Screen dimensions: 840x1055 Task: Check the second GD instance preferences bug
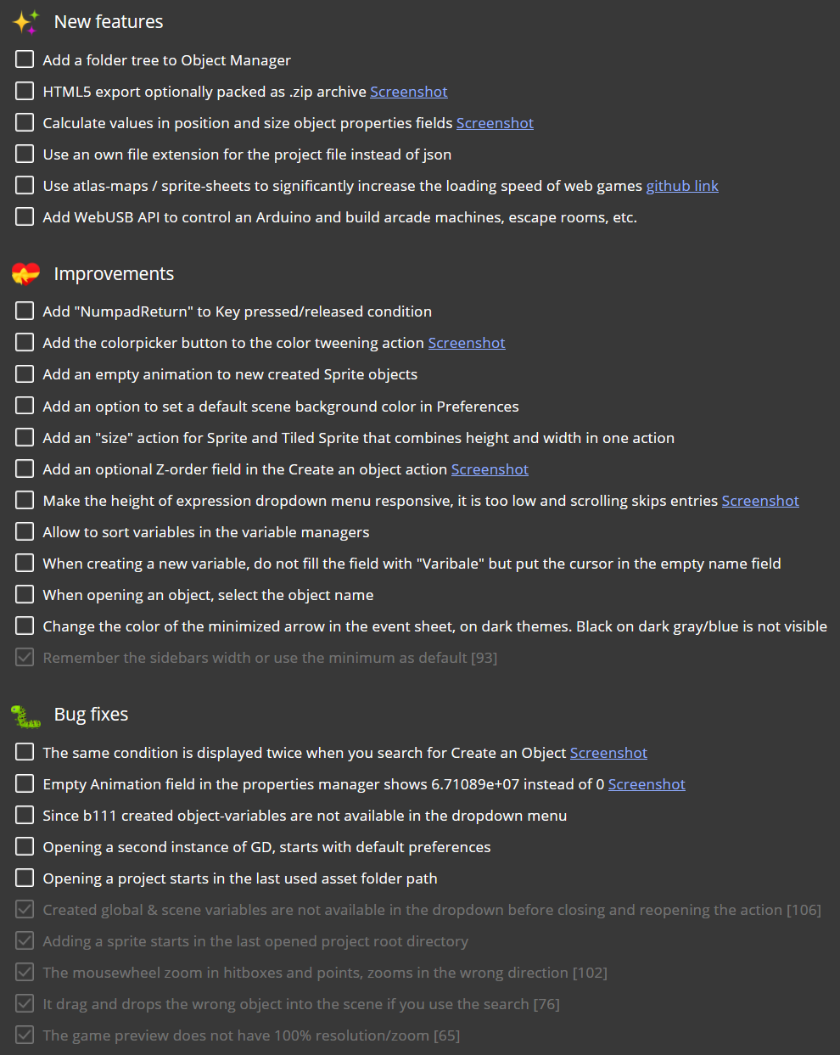click(x=24, y=846)
